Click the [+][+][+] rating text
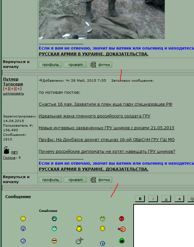 pyautogui.click(x=12, y=89)
